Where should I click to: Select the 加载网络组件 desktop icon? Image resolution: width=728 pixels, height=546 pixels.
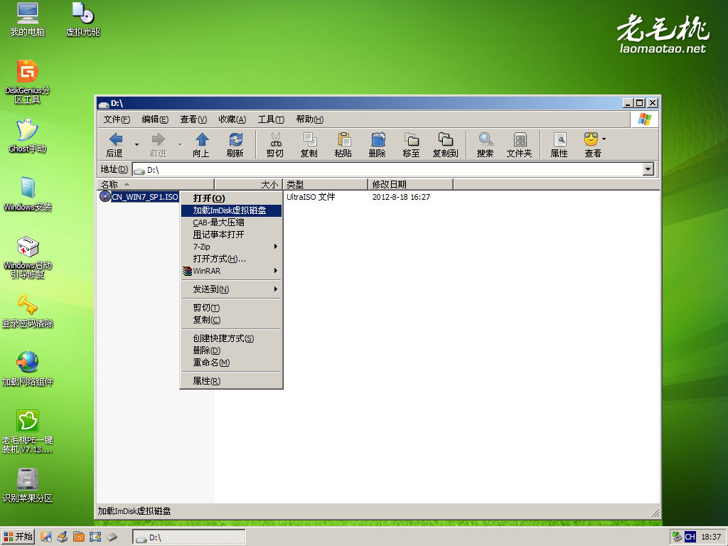(28, 370)
